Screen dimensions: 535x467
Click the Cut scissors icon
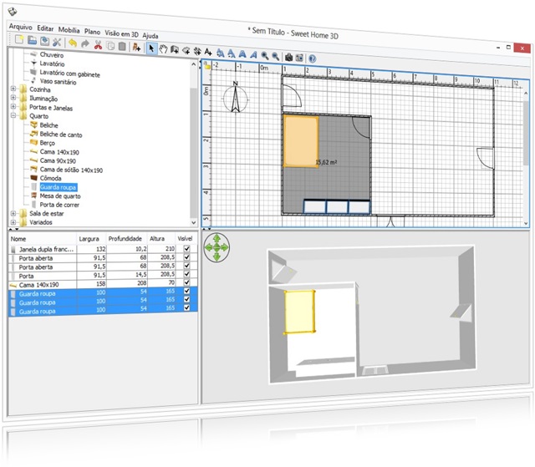coord(98,41)
